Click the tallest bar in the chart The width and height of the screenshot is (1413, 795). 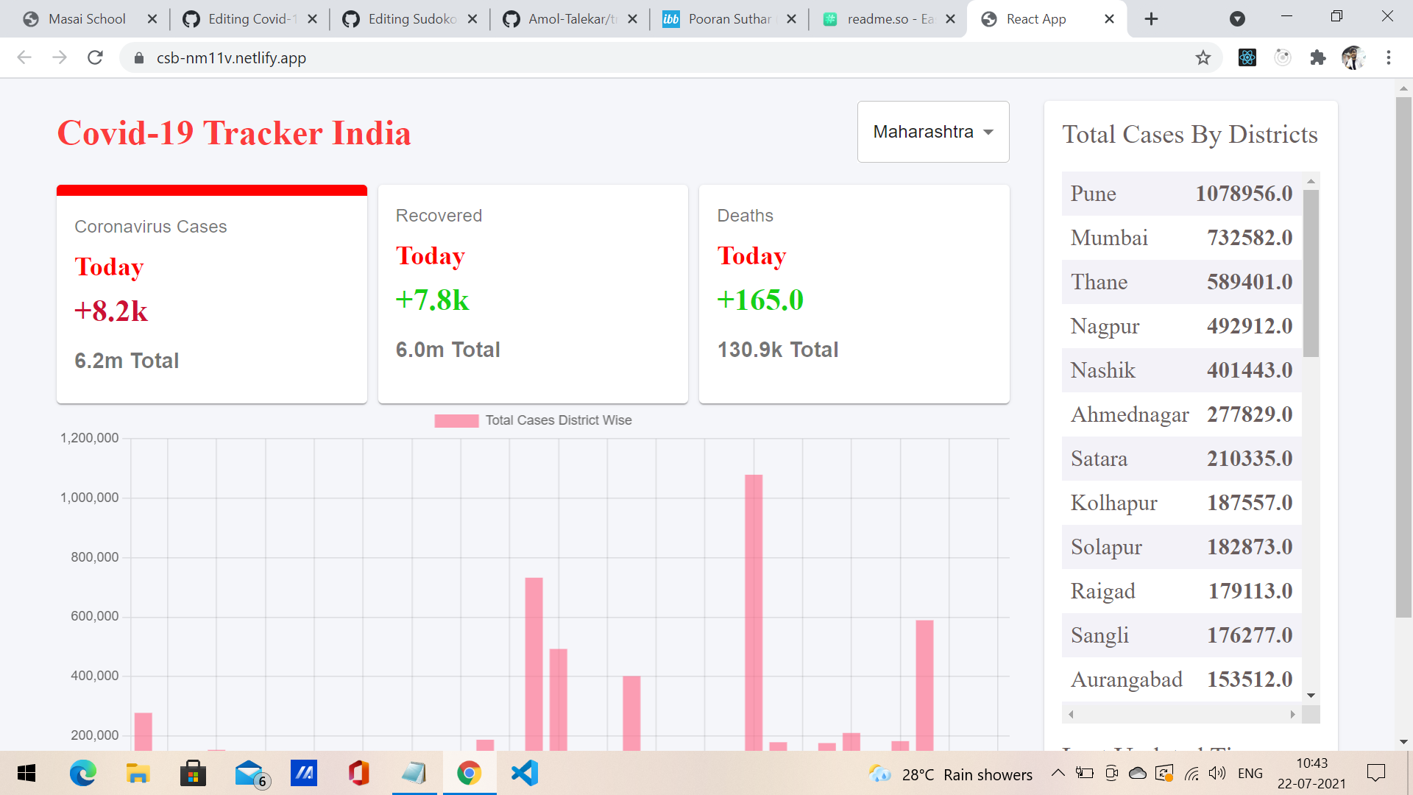pos(754,612)
